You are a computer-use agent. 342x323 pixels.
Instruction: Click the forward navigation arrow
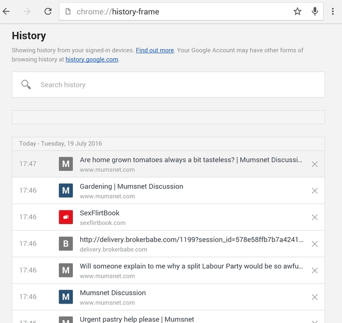coord(27,11)
